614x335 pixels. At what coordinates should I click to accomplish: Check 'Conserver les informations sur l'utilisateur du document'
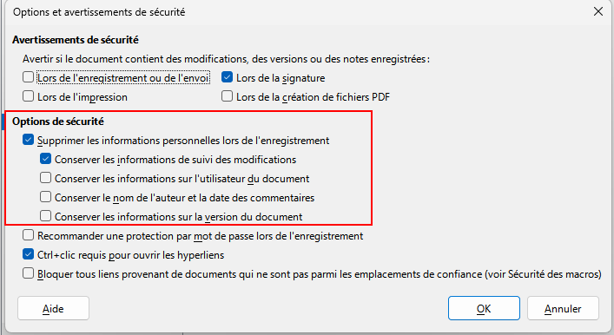[x=45, y=178]
